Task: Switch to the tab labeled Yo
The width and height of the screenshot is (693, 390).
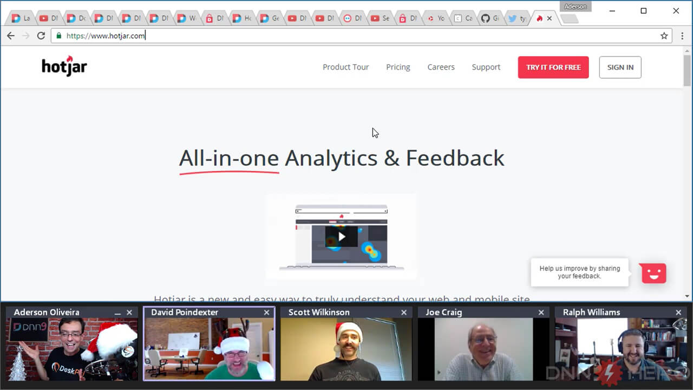Action: (x=435, y=18)
